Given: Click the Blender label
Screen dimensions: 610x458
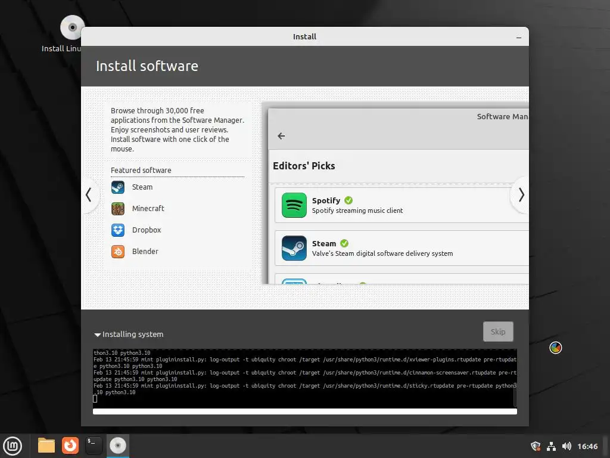Looking at the screenshot, I should click(x=145, y=252).
